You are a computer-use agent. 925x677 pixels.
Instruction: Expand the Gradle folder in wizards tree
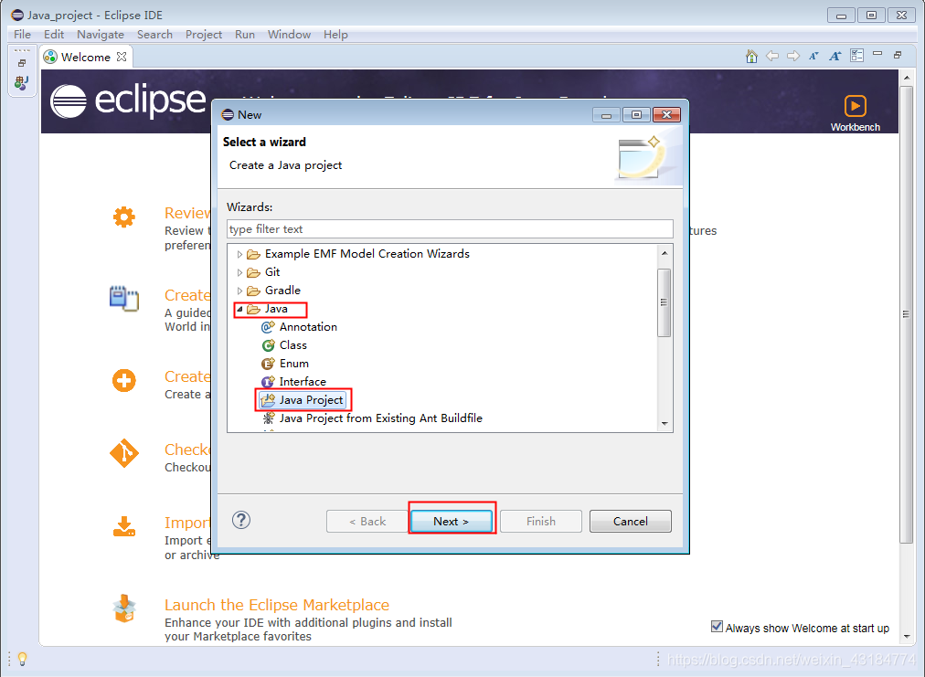(x=239, y=291)
